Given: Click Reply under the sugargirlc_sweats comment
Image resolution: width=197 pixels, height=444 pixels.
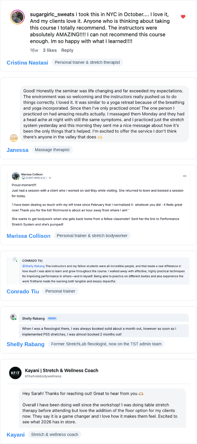Looking at the screenshot, I should 67,50.
